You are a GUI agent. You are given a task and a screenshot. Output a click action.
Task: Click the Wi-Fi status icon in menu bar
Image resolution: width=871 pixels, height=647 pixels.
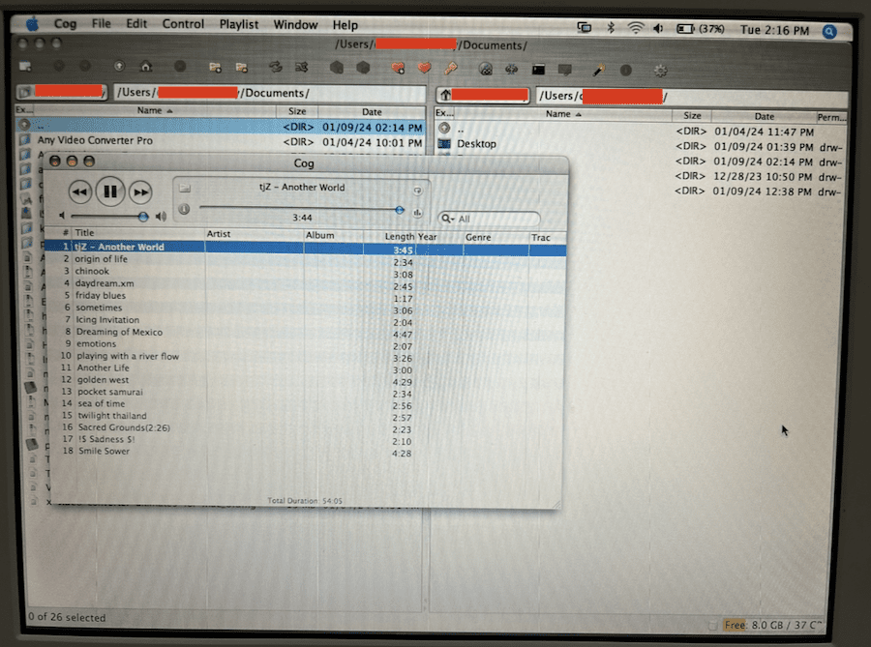coord(636,28)
